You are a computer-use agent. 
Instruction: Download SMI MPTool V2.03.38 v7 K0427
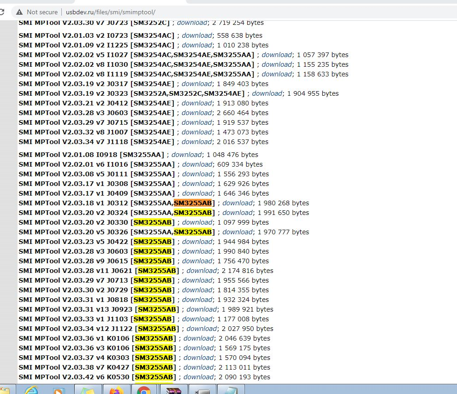pos(198,367)
